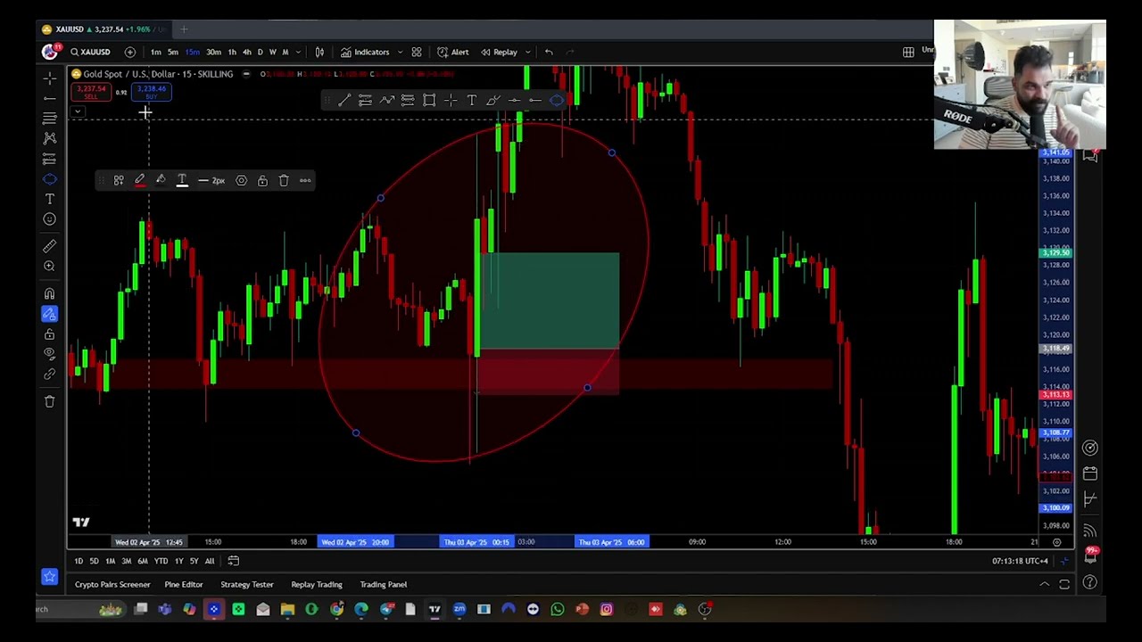
Task: Open the Replay Trading tab
Action: coord(317,584)
